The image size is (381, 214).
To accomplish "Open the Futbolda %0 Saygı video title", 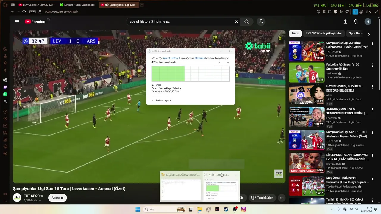I will click(343, 67).
